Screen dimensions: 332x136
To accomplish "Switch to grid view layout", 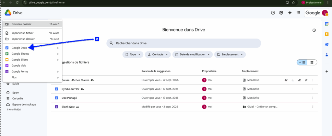I will tap(312, 62).
